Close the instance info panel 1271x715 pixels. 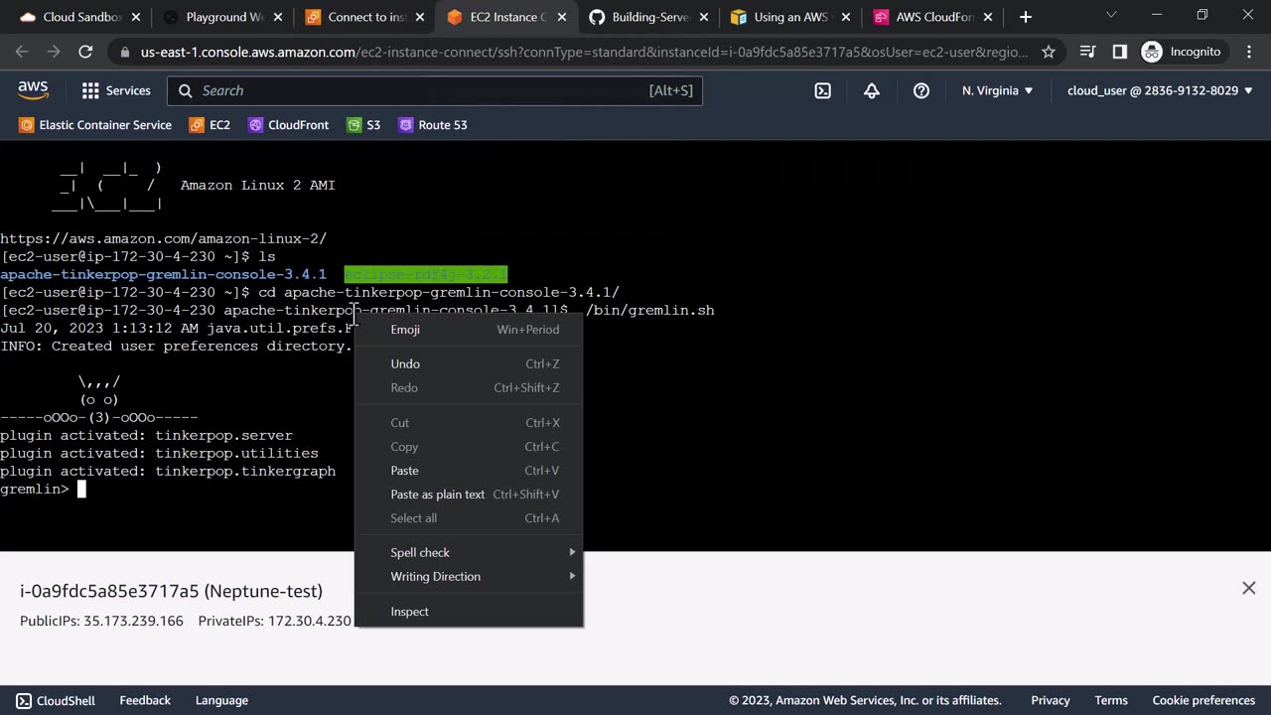tap(1249, 588)
